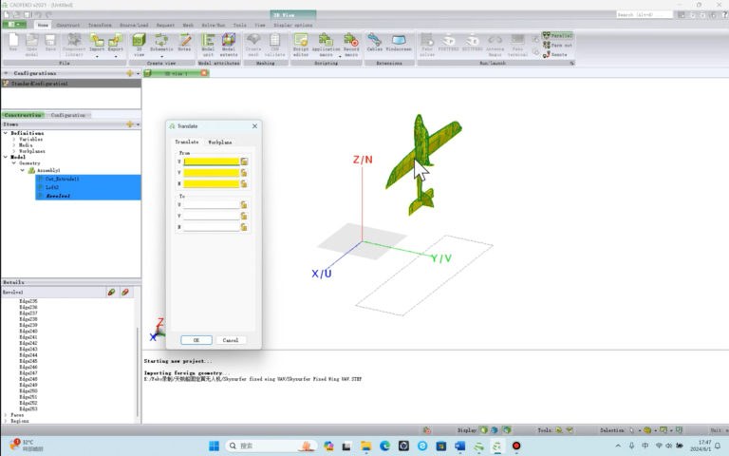
Task: Switch to the Source/Load ribbon tab
Action: (x=134, y=25)
